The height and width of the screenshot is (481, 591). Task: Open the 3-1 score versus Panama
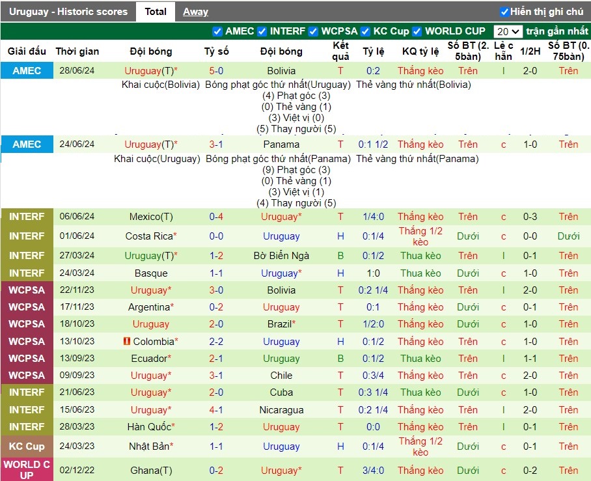[216, 144]
